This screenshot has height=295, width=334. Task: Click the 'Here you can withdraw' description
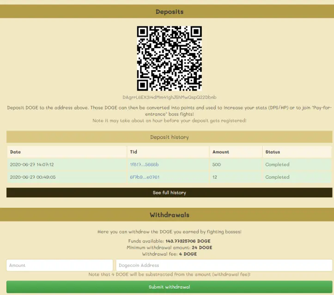[170, 232]
